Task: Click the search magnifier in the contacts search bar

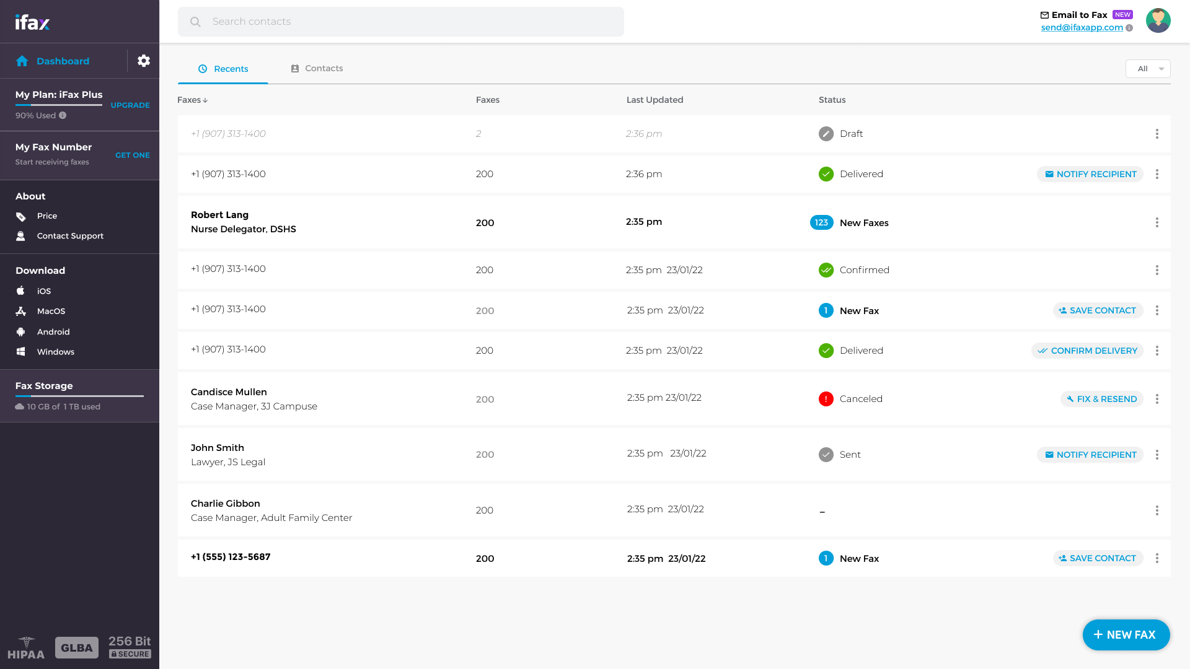Action: point(195,21)
